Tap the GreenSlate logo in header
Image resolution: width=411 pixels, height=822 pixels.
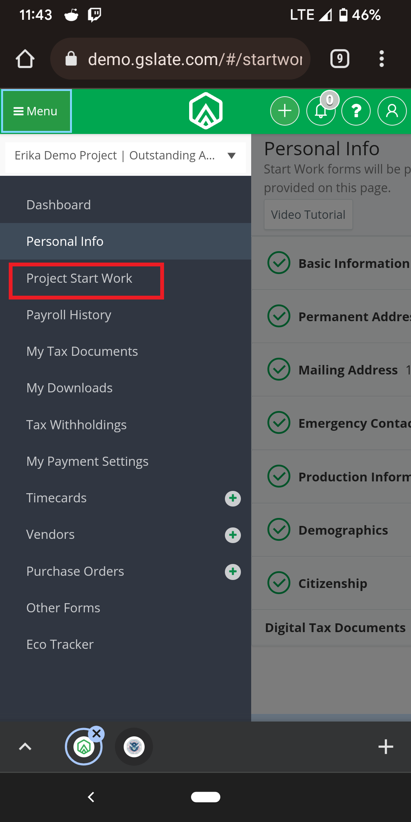206,111
